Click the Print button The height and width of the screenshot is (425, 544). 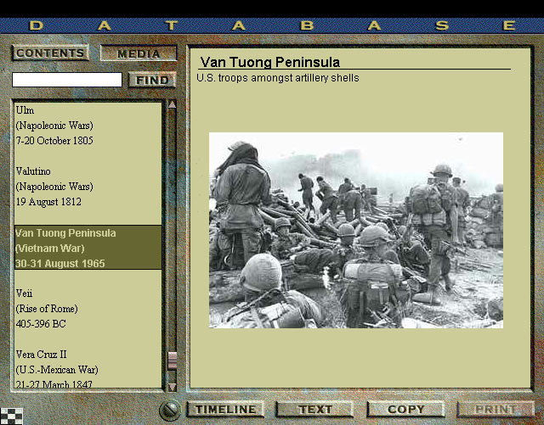(x=496, y=409)
